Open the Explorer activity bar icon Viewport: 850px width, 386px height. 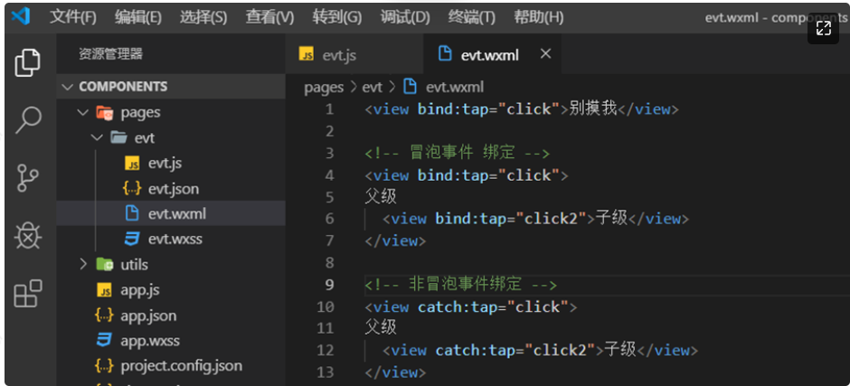pos(28,63)
